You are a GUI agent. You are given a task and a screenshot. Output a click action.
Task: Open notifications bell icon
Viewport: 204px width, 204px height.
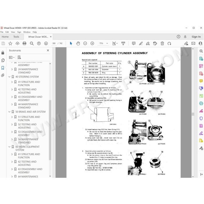click(x=185, y=37)
